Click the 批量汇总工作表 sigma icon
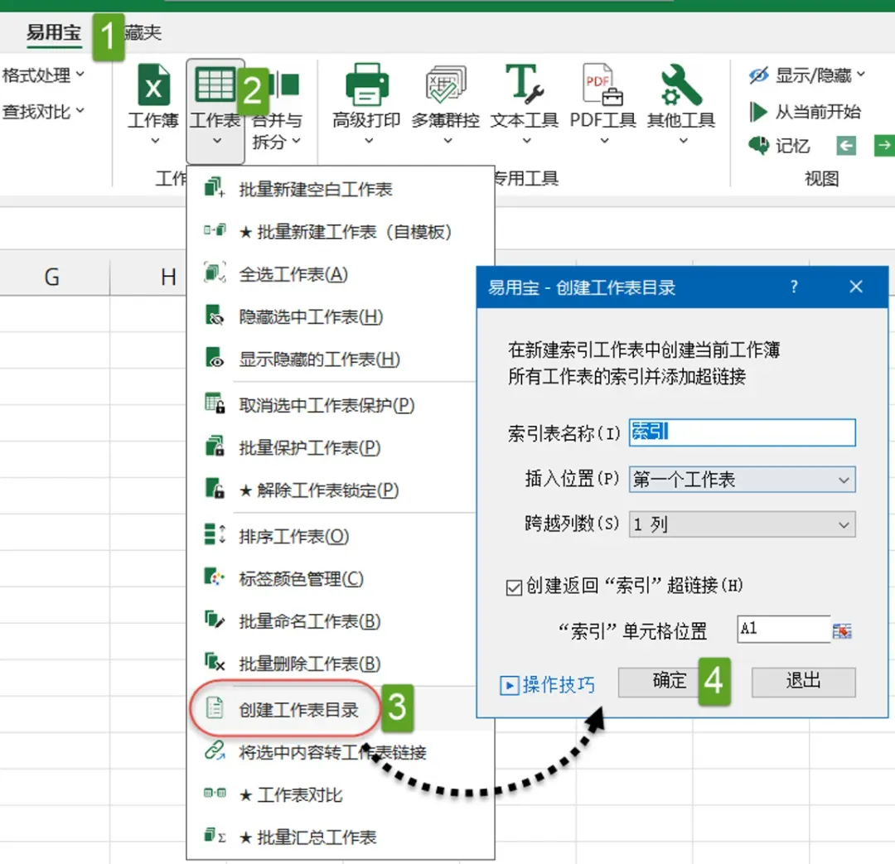 click(215, 836)
